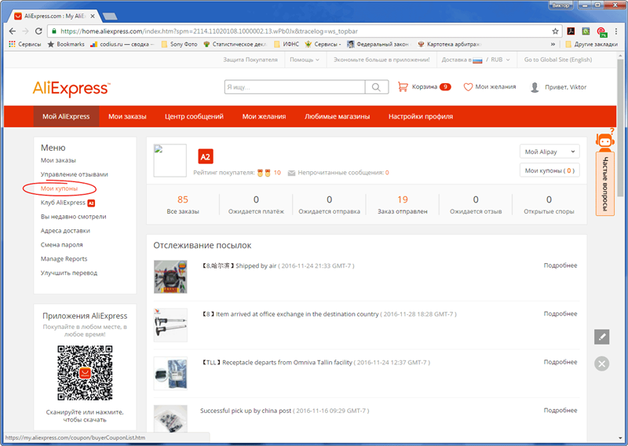Image resolution: width=628 pixels, height=446 pixels.
Task: Bookmark this page with star icon
Action: [556, 31]
